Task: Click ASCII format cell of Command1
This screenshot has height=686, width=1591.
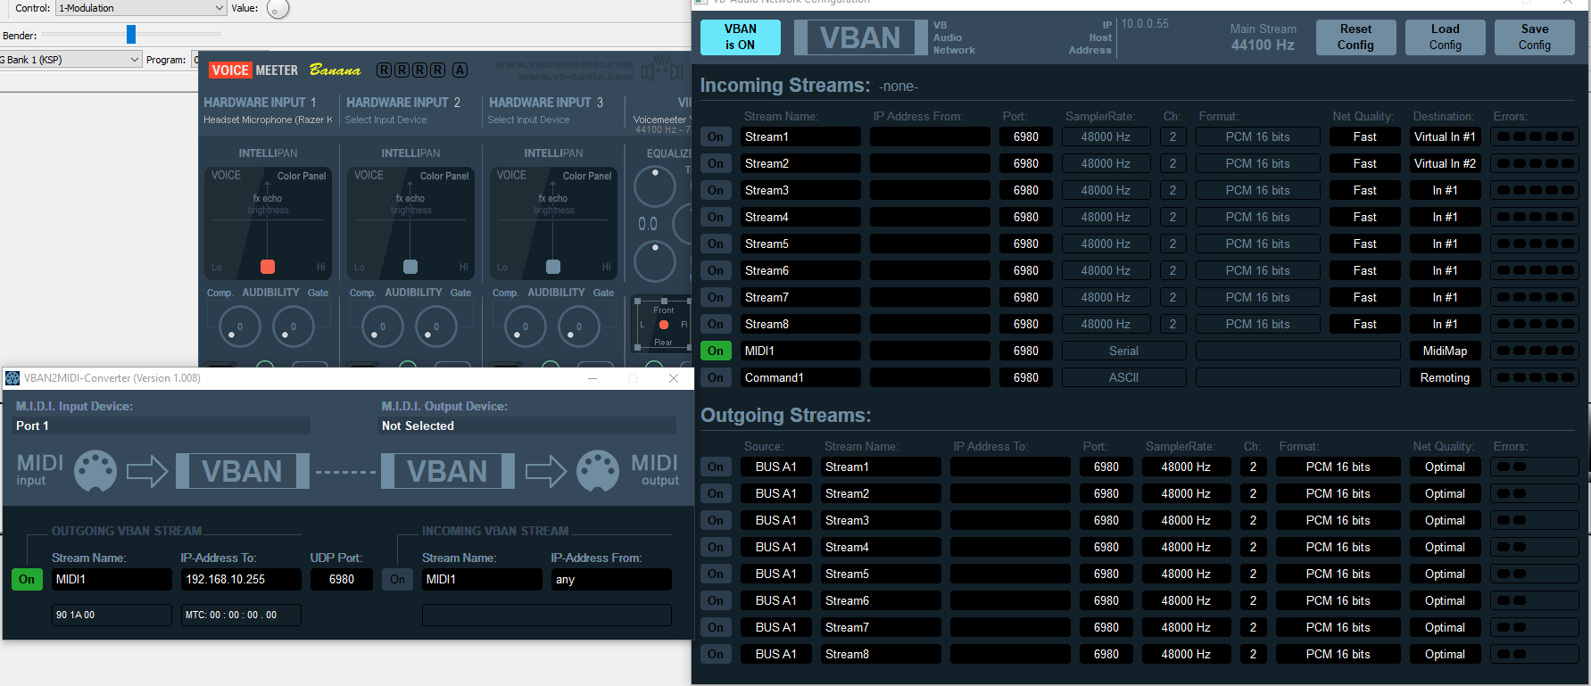Action: tap(1123, 377)
